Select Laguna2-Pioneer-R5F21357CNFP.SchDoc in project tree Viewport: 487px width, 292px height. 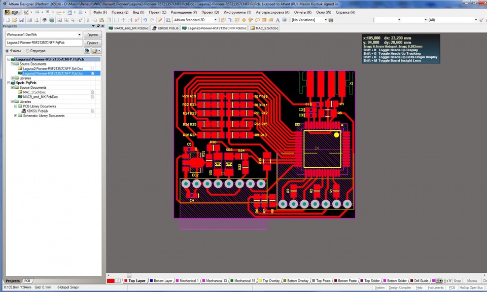tap(53, 68)
